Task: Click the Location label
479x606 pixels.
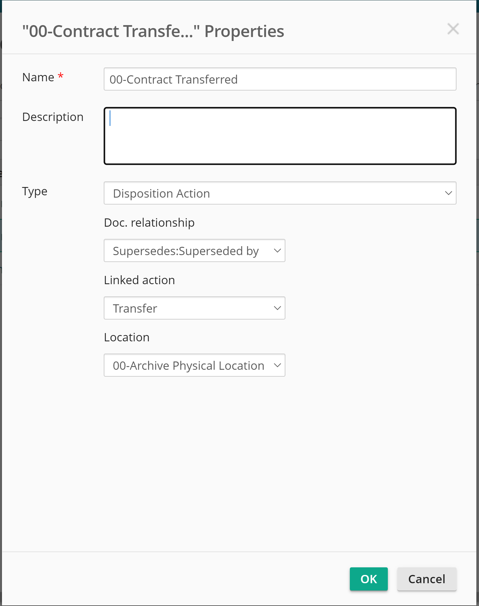Action: coord(127,337)
